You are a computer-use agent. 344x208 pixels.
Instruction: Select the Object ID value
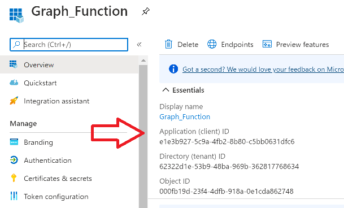[x=227, y=191]
